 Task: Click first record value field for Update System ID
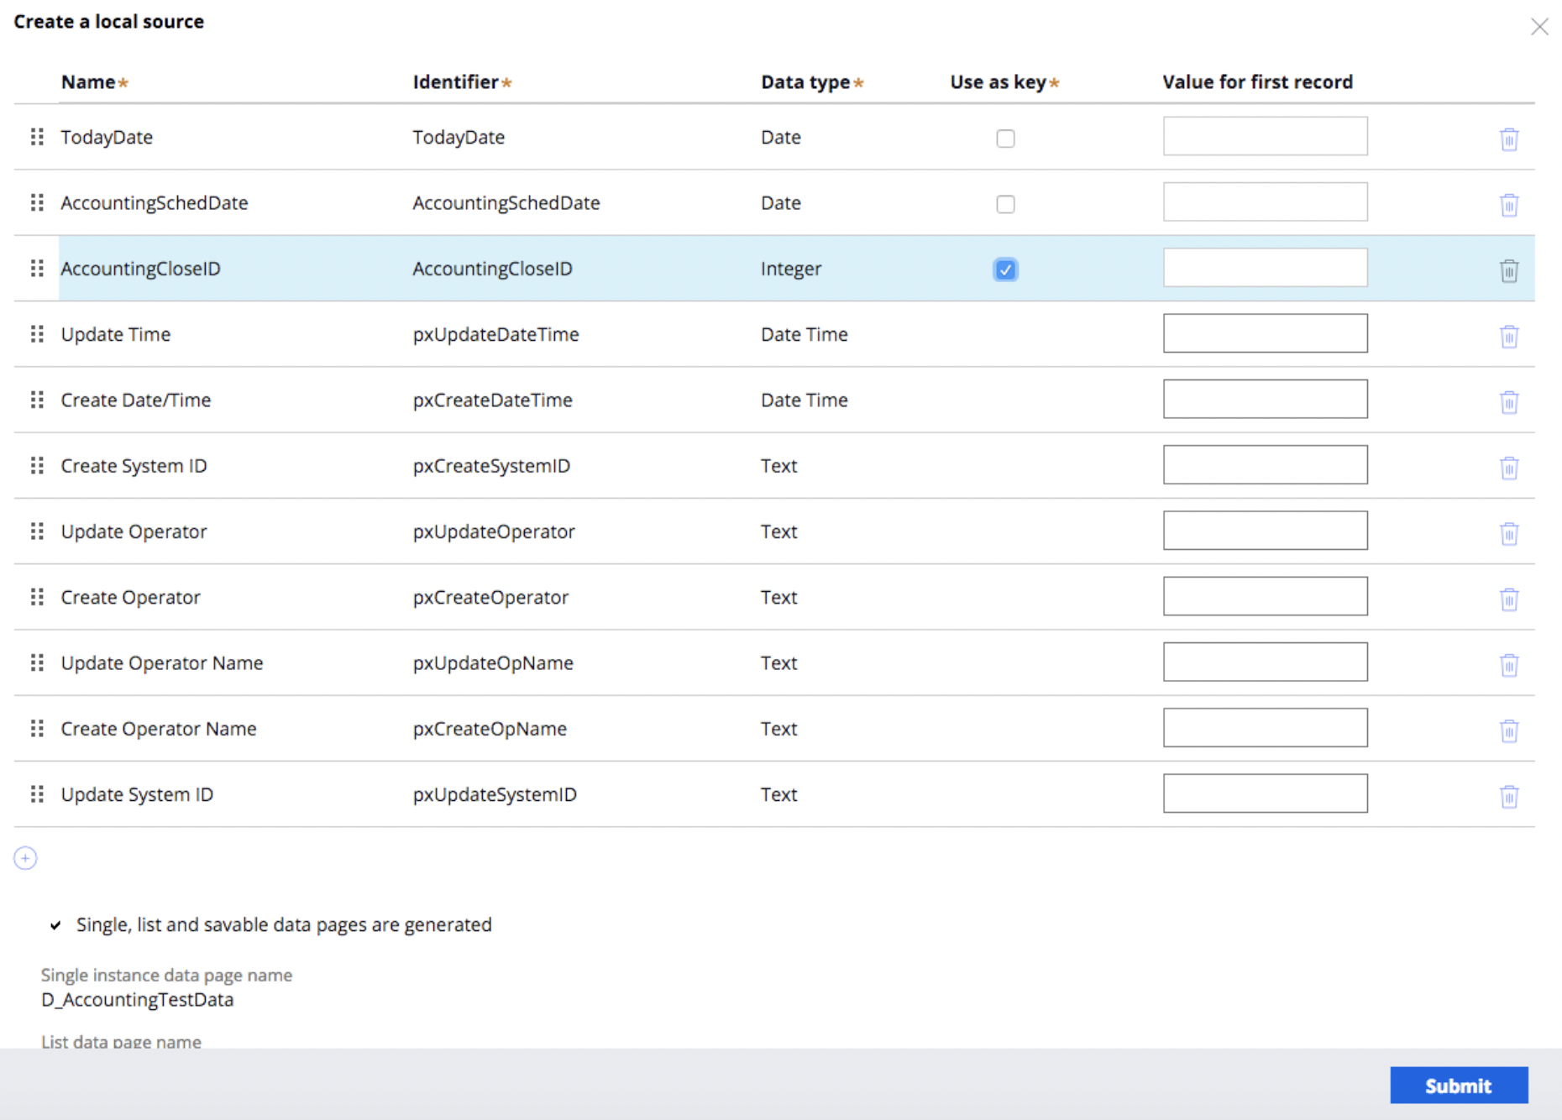coord(1265,793)
